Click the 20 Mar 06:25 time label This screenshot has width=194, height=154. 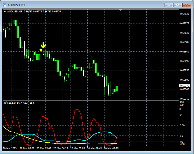tap(61, 148)
